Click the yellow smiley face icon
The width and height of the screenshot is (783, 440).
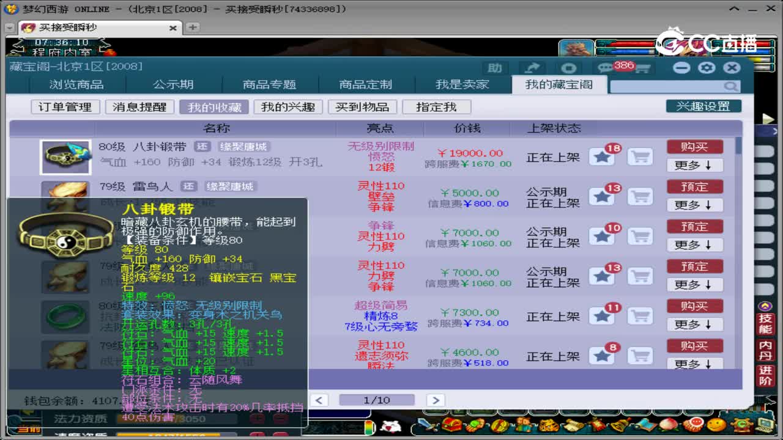point(716,425)
